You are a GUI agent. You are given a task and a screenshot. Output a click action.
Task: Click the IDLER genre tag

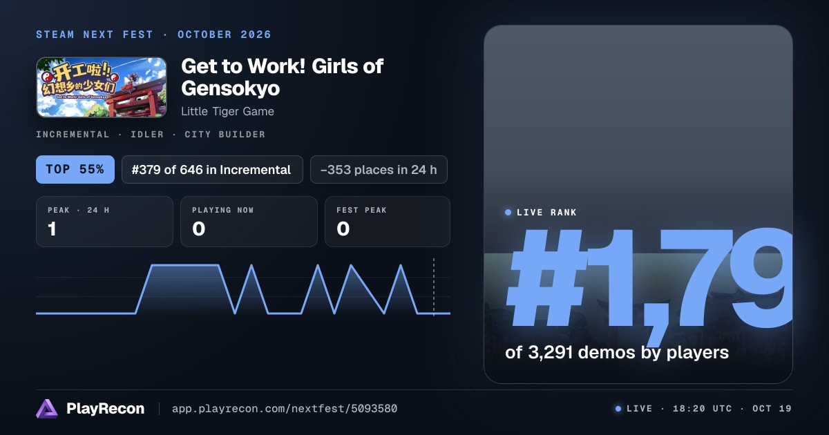(x=147, y=135)
